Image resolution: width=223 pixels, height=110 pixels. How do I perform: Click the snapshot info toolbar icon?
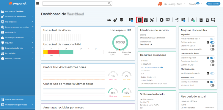[x=183, y=20]
